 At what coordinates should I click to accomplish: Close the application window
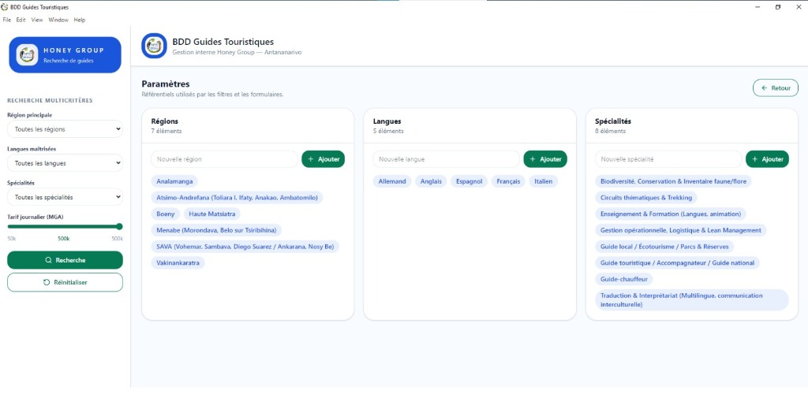point(798,7)
